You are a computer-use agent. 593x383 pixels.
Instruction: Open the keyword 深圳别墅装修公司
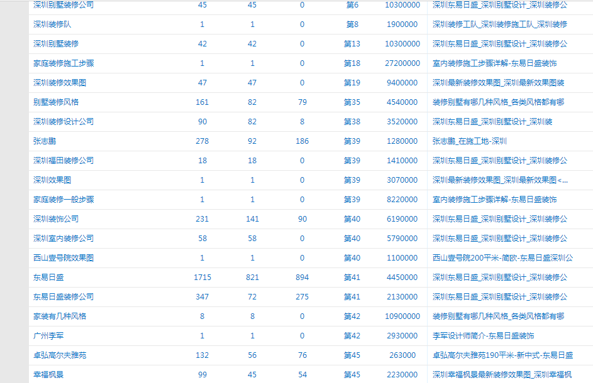(x=64, y=5)
